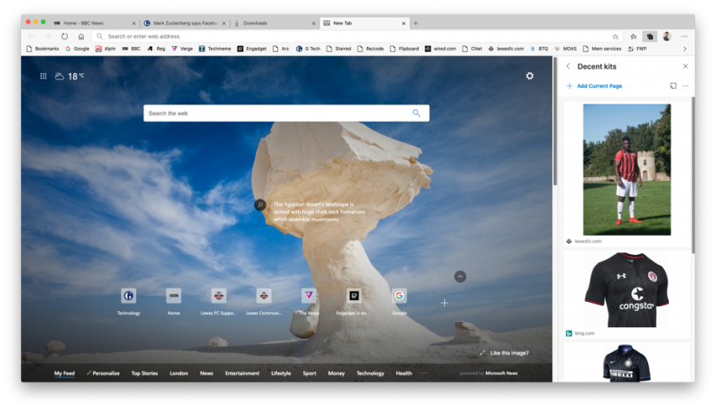Click Personalise feed link

[x=103, y=373]
